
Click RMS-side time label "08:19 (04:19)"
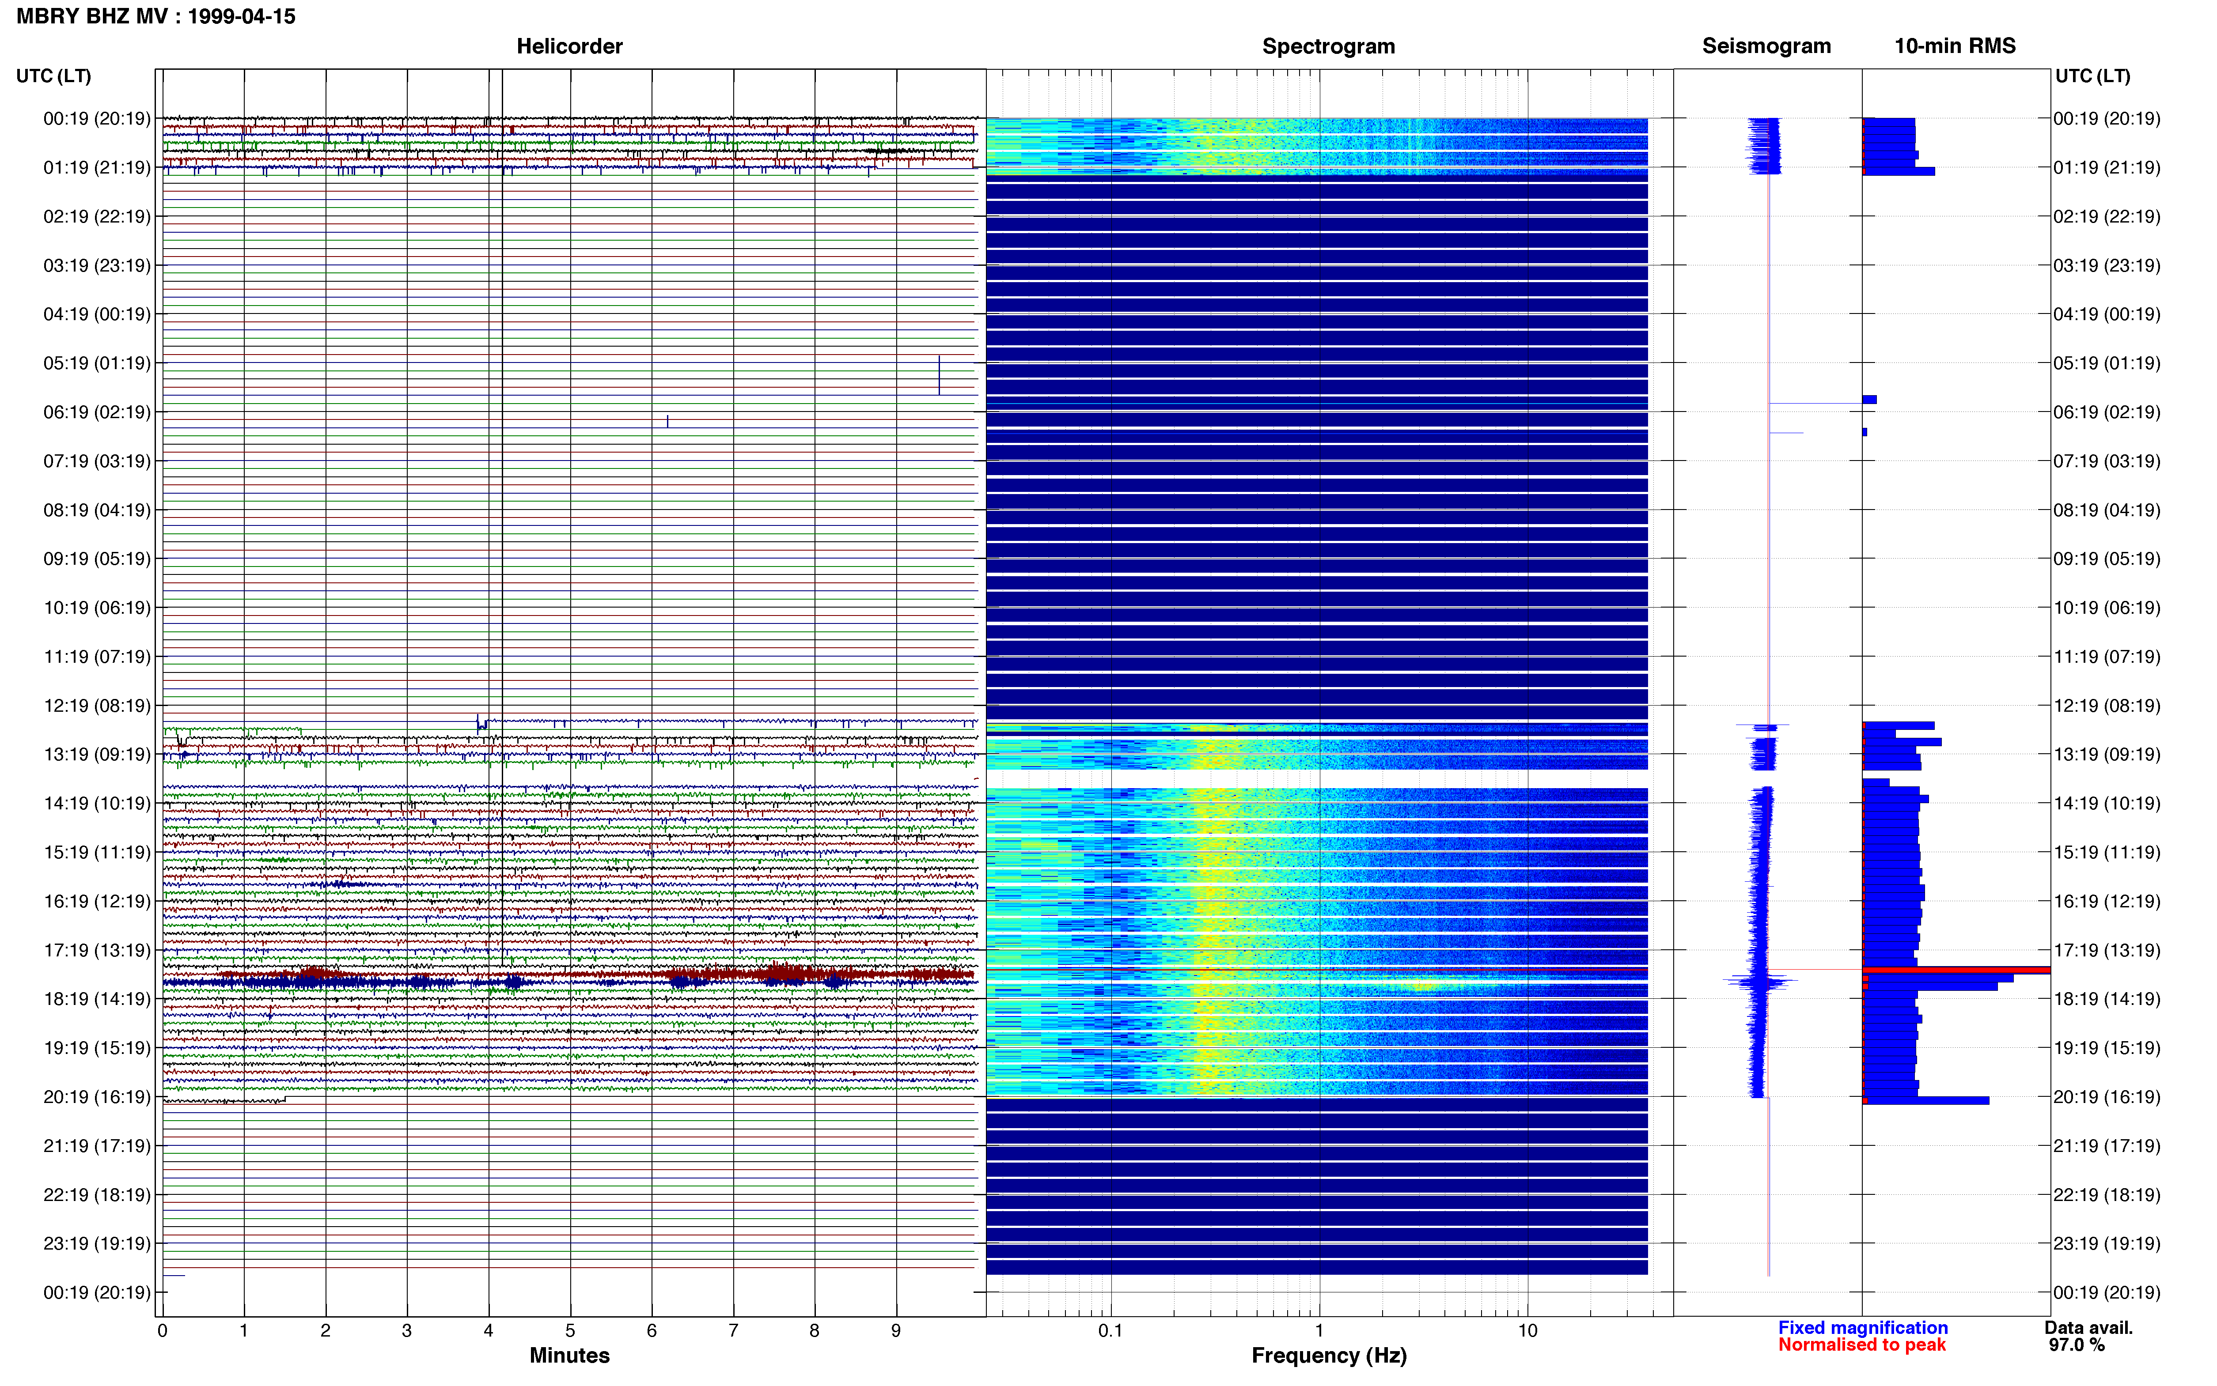click(x=2107, y=510)
